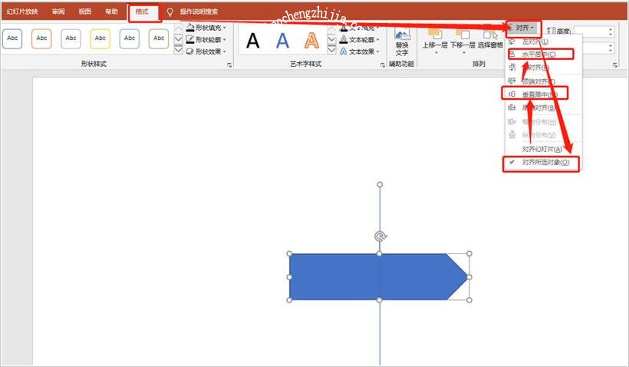Click the top endpoint handle of the vertical line
The width and height of the screenshot is (629, 367).
(x=380, y=185)
